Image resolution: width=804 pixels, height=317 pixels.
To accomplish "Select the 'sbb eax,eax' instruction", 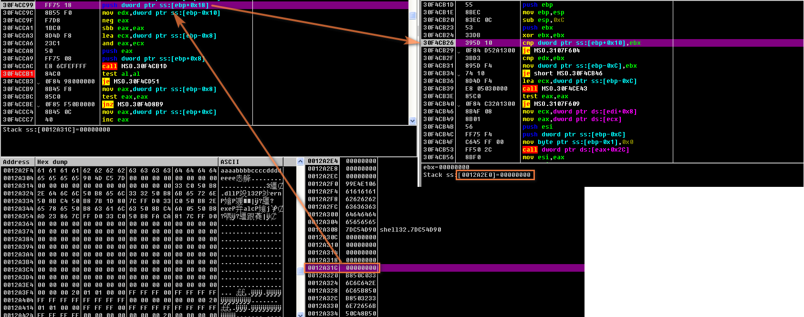I will (x=123, y=28).
